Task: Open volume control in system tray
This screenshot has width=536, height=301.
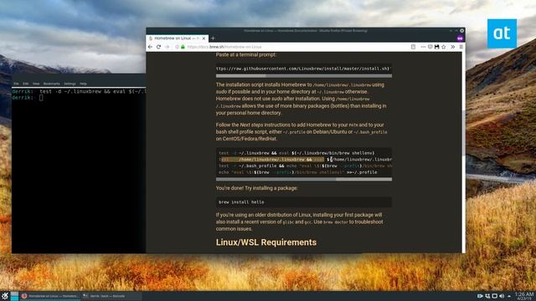Action: point(502,296)
